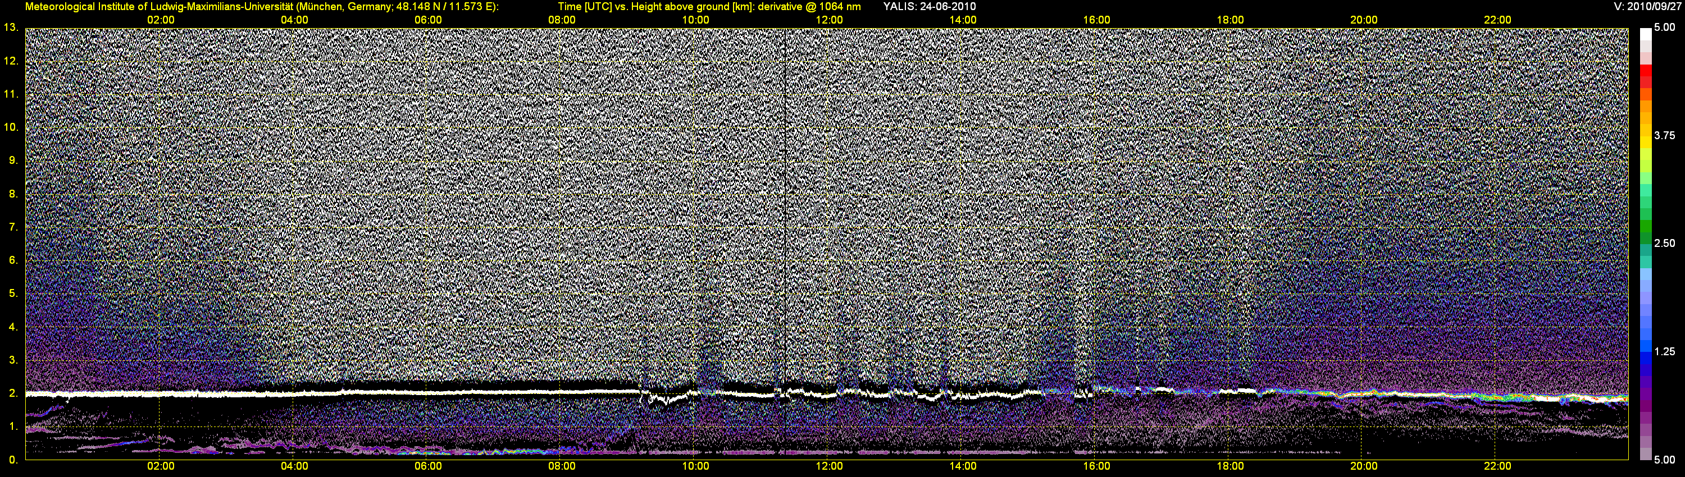Click the 5.00 value at the color bar top
The width and height of the screenshot is (1685, 477).
pyautogui.click(x=1665, y=27)
